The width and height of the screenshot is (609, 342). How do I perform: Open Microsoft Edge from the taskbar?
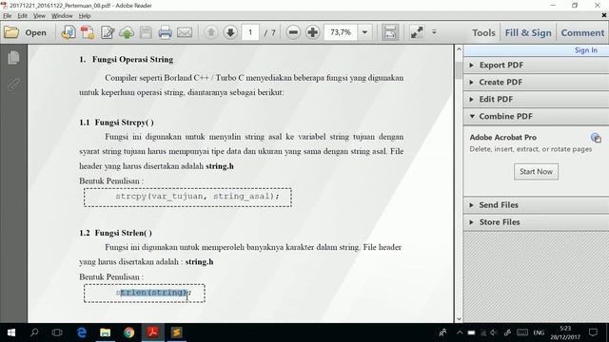coord(82,332)
